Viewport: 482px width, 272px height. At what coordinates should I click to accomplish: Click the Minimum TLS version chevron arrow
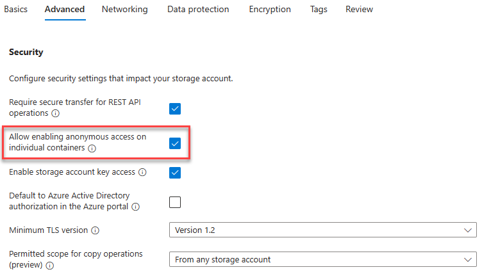(x=467, y=230)
